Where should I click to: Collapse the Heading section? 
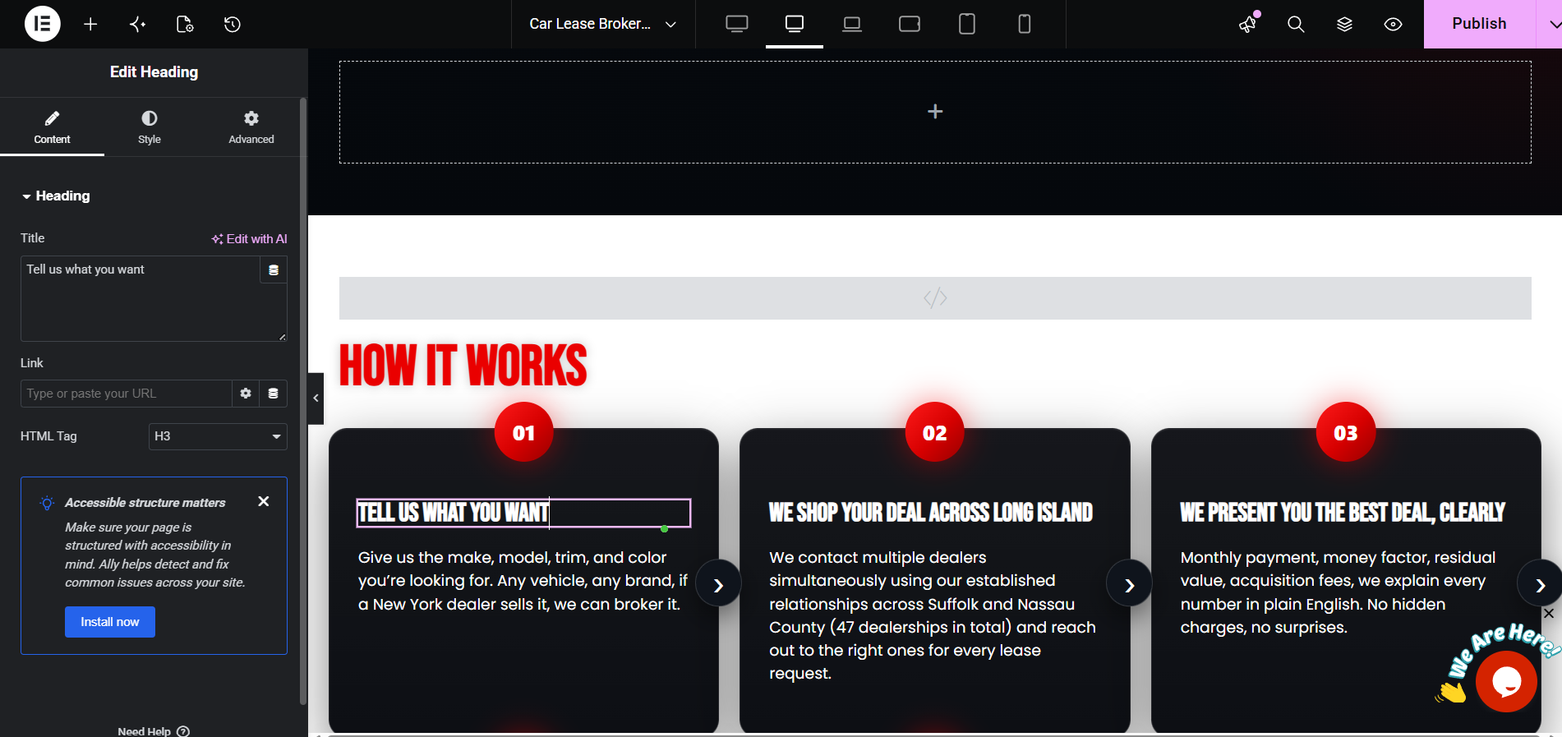[56, 196]
